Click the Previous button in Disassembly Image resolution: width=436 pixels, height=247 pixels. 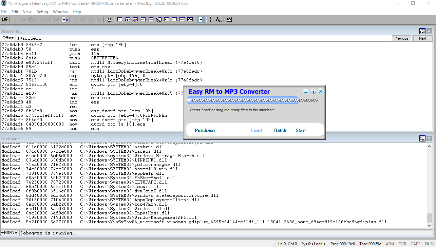click(401, 38)
